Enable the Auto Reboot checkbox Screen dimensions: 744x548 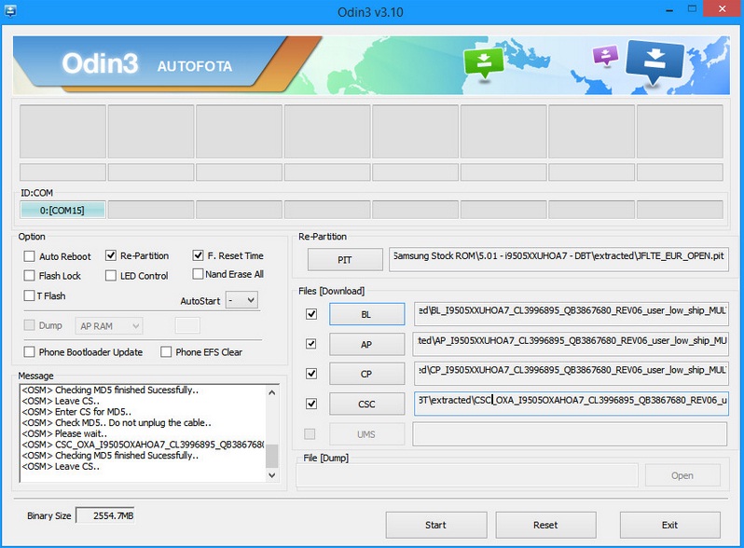pos(30,256)
